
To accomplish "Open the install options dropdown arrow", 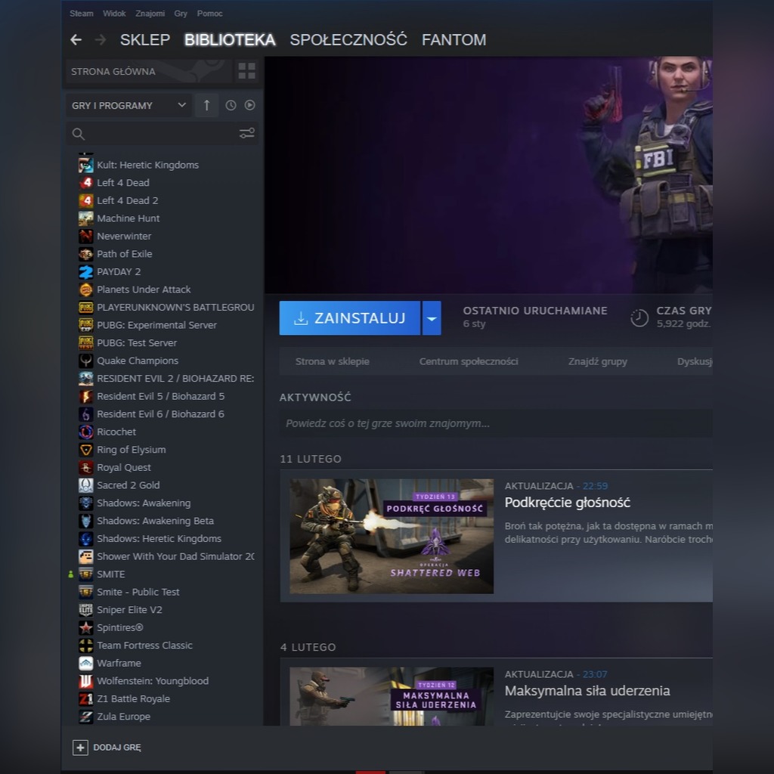I will (432, 318).
